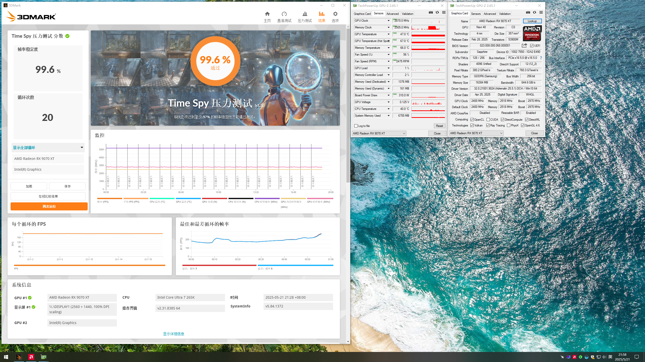Open GPU selector dropdown in Graphics Card window
645x362 pixels.
pyautogui.click(x=476, y=133)
